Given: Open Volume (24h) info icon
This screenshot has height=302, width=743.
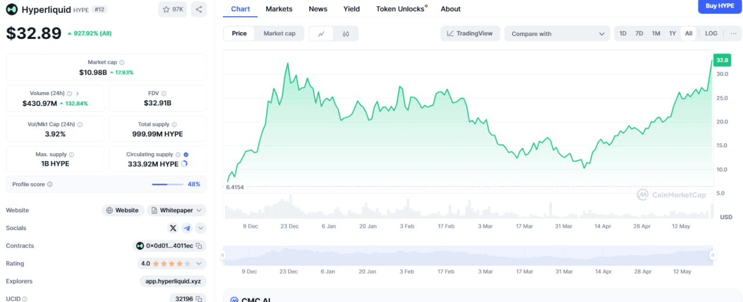Looking at the screenshot, I should 70,93.
